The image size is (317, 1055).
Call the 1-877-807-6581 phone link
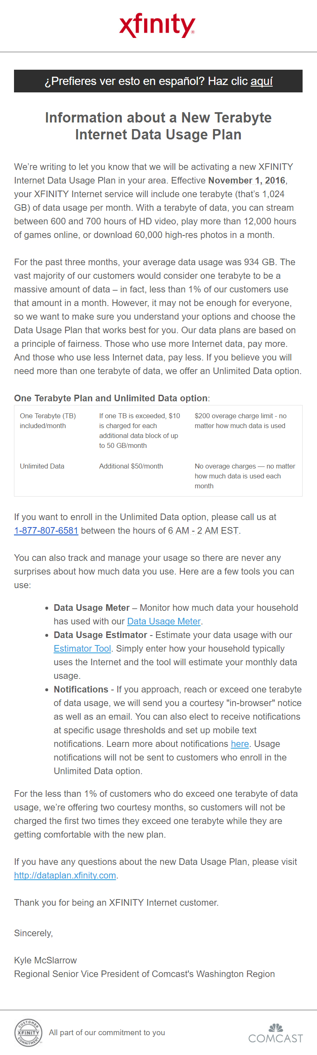click(46, 530)
